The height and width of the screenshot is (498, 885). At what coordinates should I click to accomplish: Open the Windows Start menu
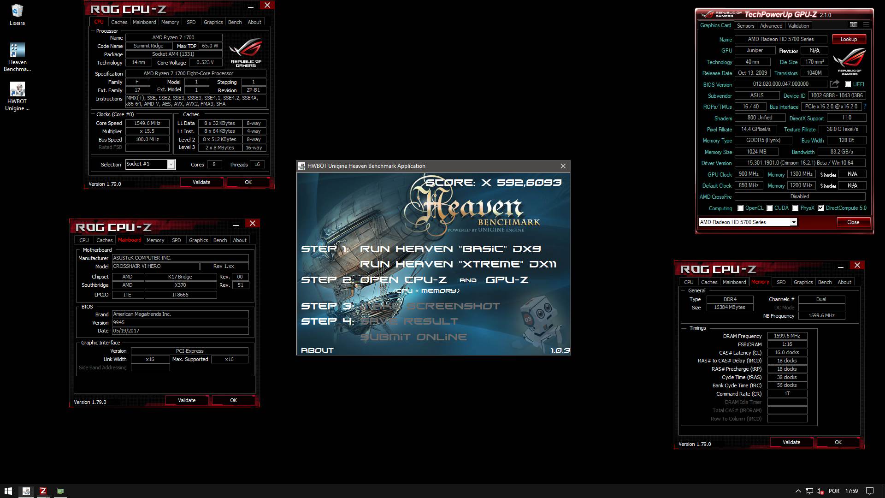[x=8, y=491]
